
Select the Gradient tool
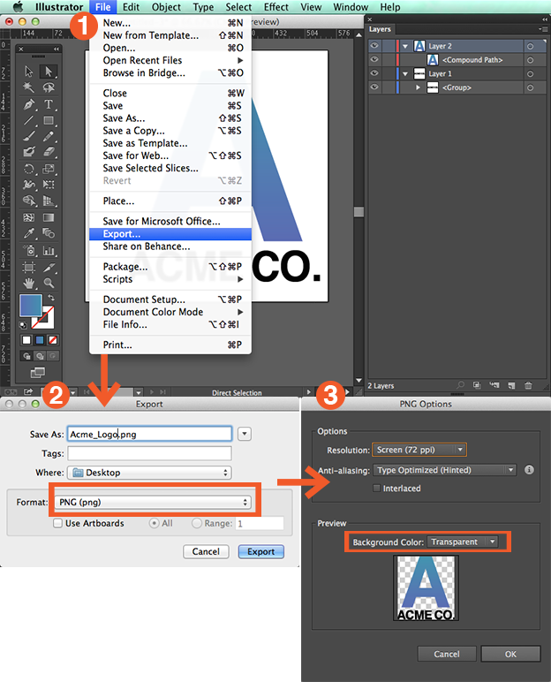(49, 217)
